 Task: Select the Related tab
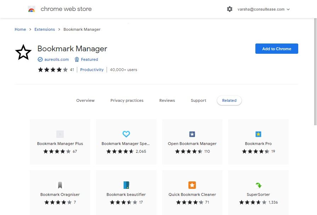coord(229,100)
